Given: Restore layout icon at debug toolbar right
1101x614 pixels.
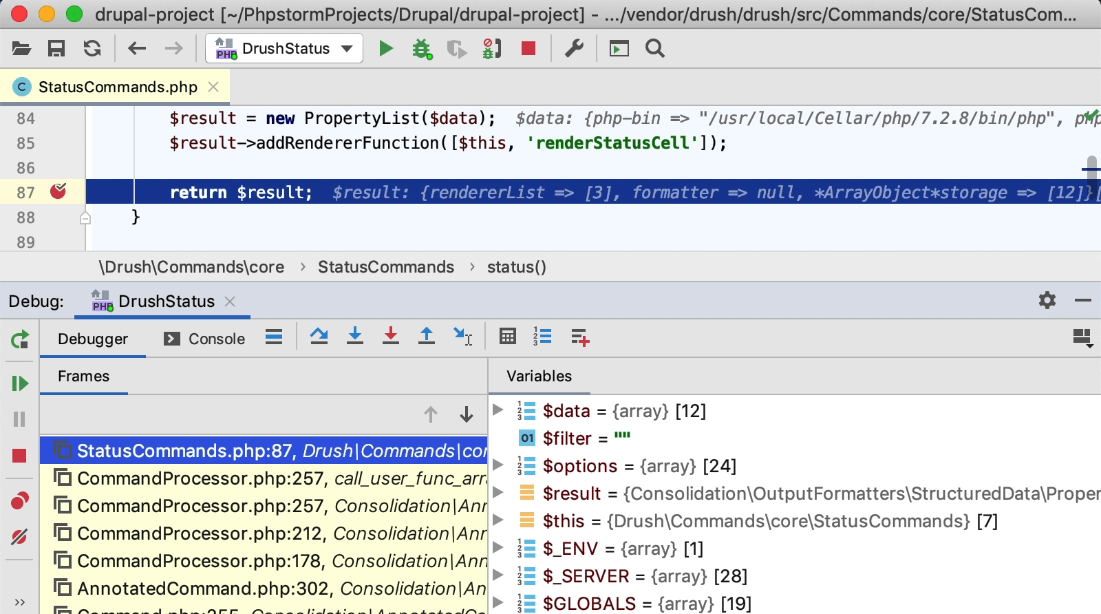Looking at the screenshot, I should click(1082, 338).
